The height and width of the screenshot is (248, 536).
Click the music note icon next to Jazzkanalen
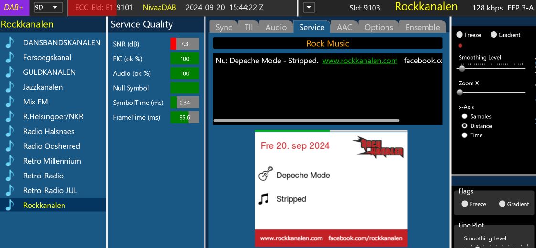(10, 87)
